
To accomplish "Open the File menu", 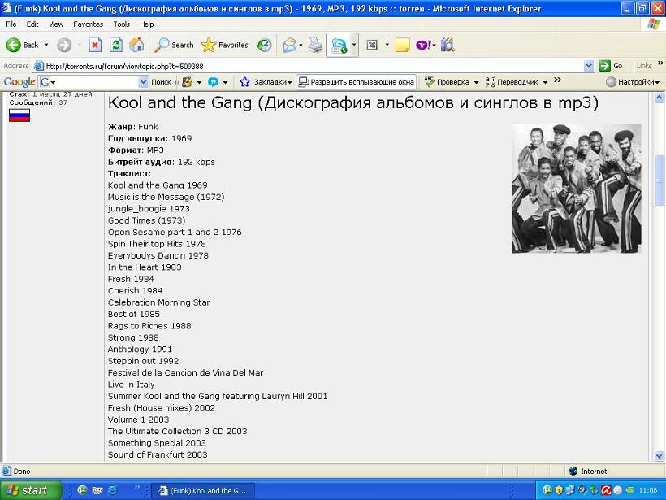I will (11, 24).
